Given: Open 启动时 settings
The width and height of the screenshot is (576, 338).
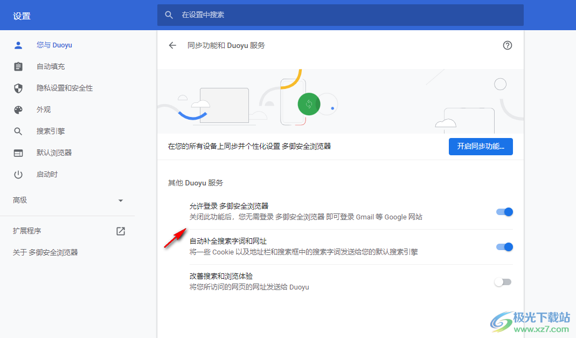Looking at the screenshot, I should (47, 175).
